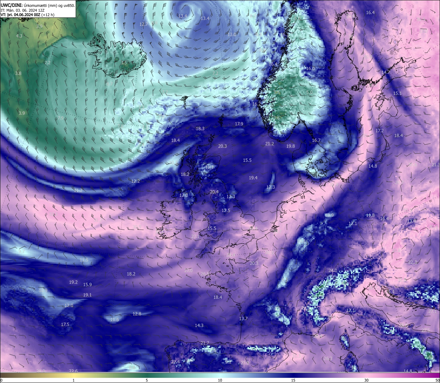
Task: Pick the magenta end of the color scale
Action: coord(433,375)
